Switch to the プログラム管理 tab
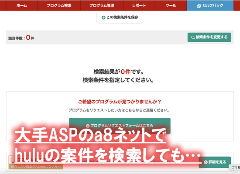 pos(102,6)
